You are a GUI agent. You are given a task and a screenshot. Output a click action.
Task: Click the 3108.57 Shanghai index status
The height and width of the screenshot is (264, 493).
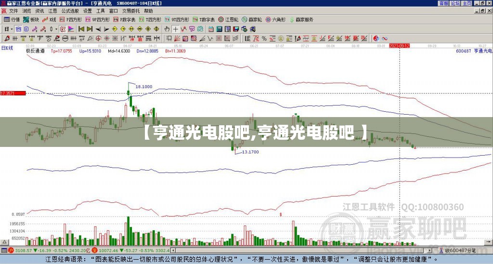(23, 251)
